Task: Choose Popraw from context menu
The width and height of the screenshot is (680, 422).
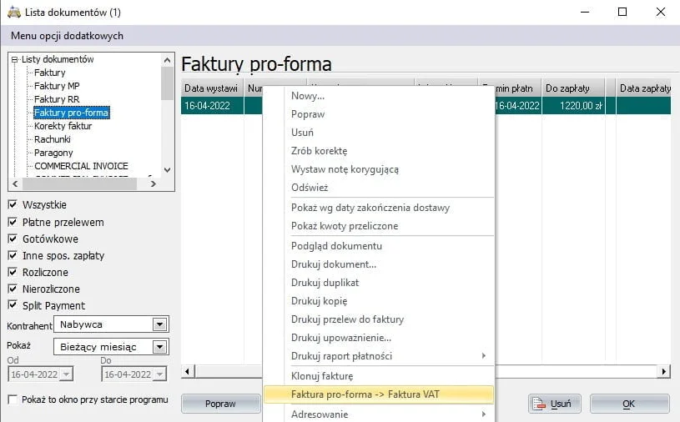Action: click(x=378, y=114)
